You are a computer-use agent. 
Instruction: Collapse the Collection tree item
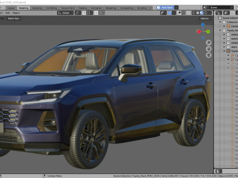(220, 22)
